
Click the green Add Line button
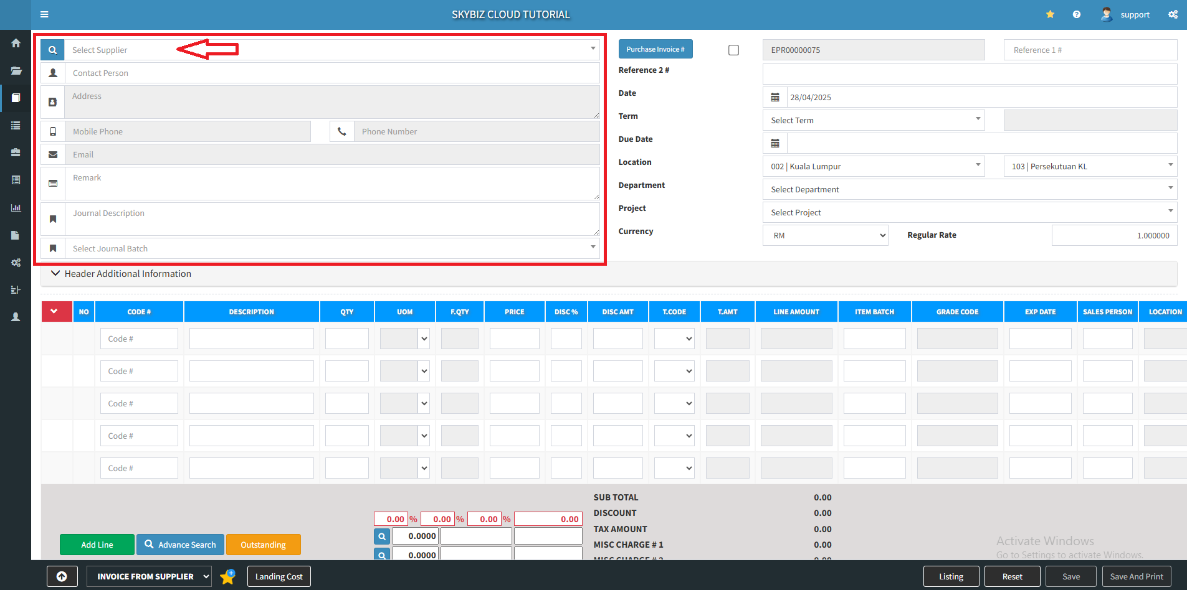[x=97, y=545]
